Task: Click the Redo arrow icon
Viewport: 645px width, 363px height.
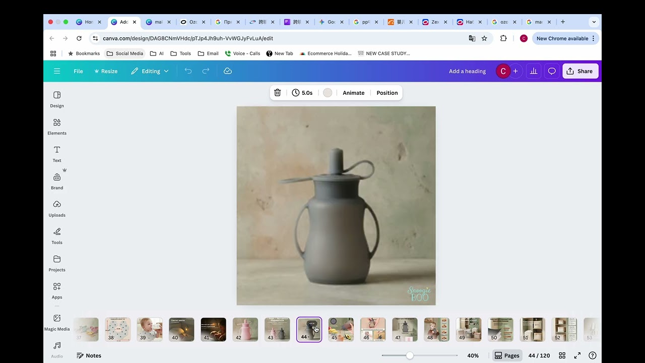Action: 206,71
